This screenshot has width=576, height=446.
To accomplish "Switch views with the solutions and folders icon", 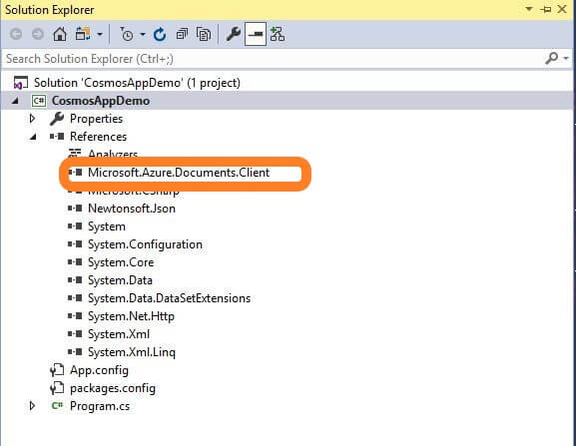I will pos(83,35).
